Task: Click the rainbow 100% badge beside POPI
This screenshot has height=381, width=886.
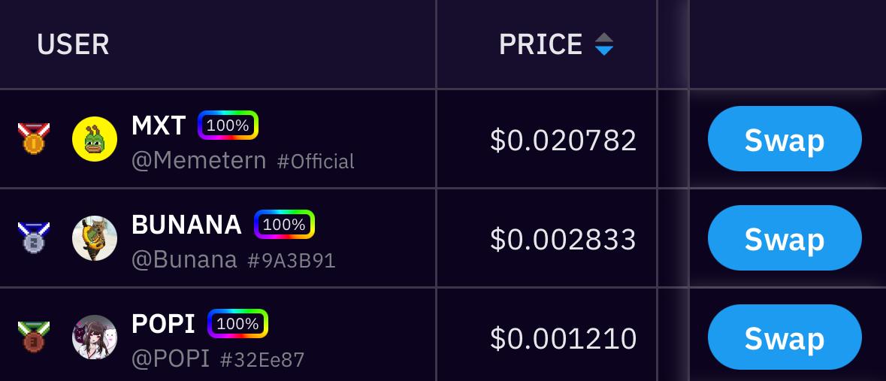Action: pos(237,324)
